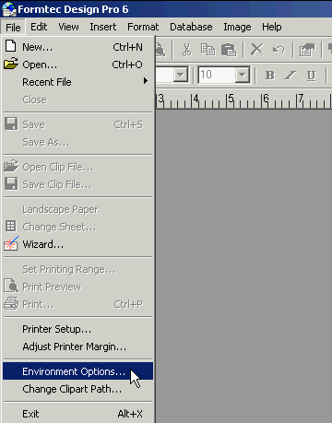Toggle Bold text formatting
332x423 pixels.
pyautogui.click(x=270, y=76)
